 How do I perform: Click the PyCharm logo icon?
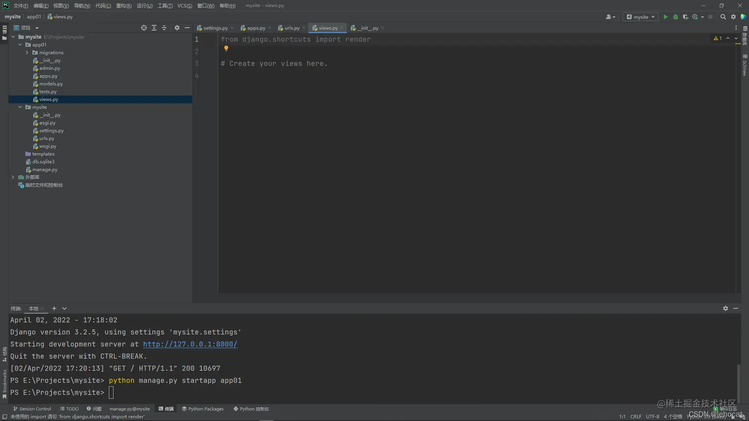[6, 5]
